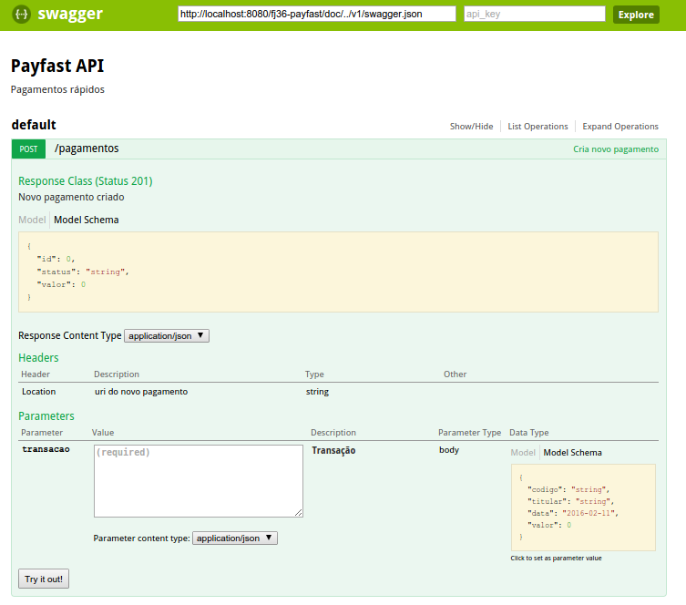Click the Swagger logo icon
Screen dimensions: 686x605
pos(21,14)
